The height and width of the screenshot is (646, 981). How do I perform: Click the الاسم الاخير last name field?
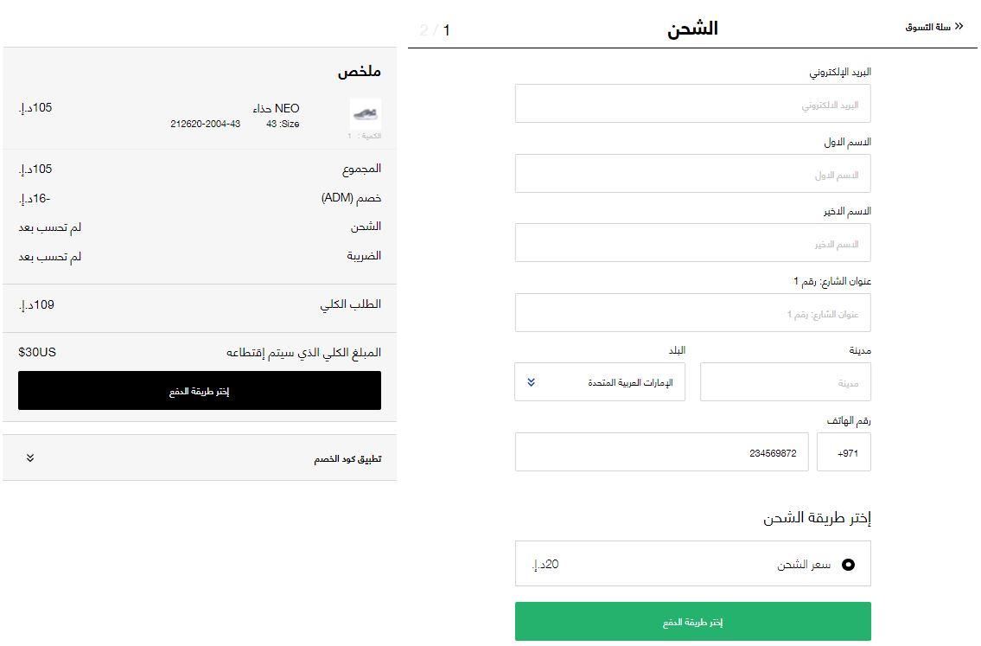tap(692, 242)
